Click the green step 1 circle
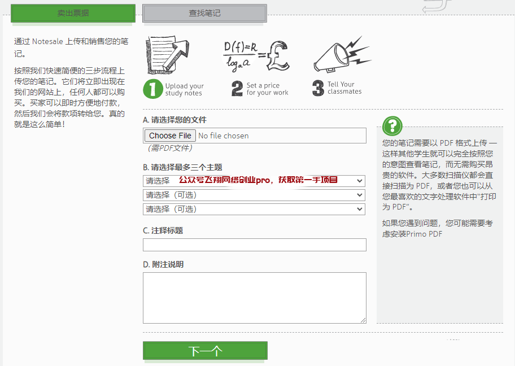The image size is (515, 366). [152, 89]
